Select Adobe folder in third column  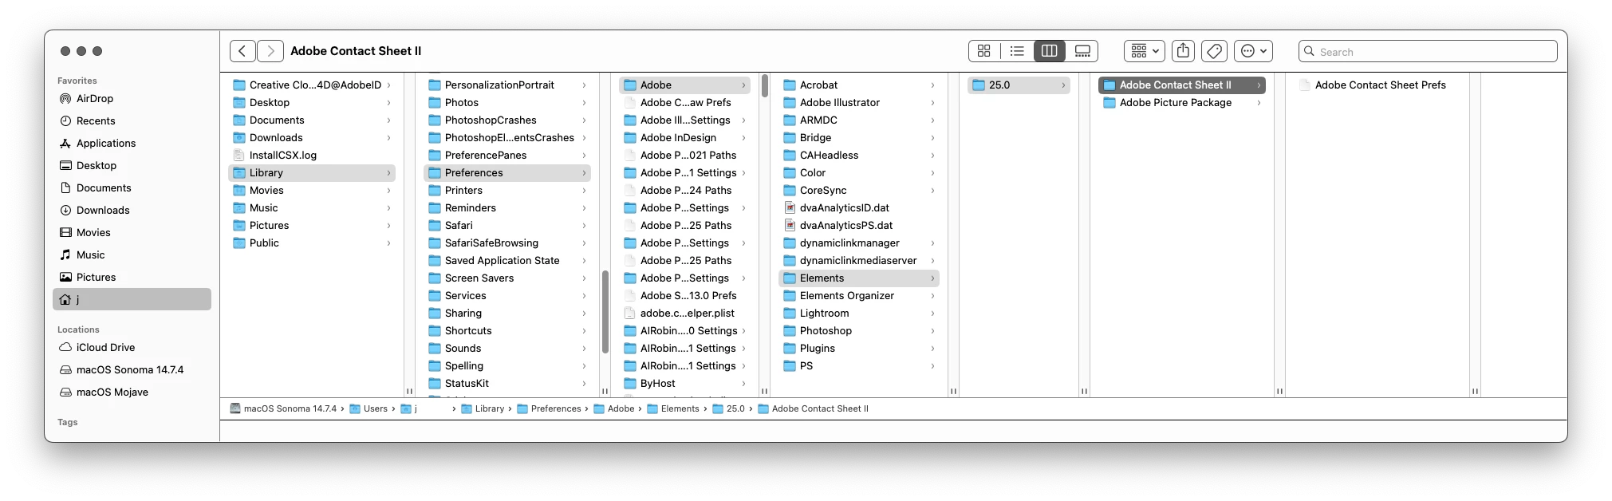click(684, 85)
